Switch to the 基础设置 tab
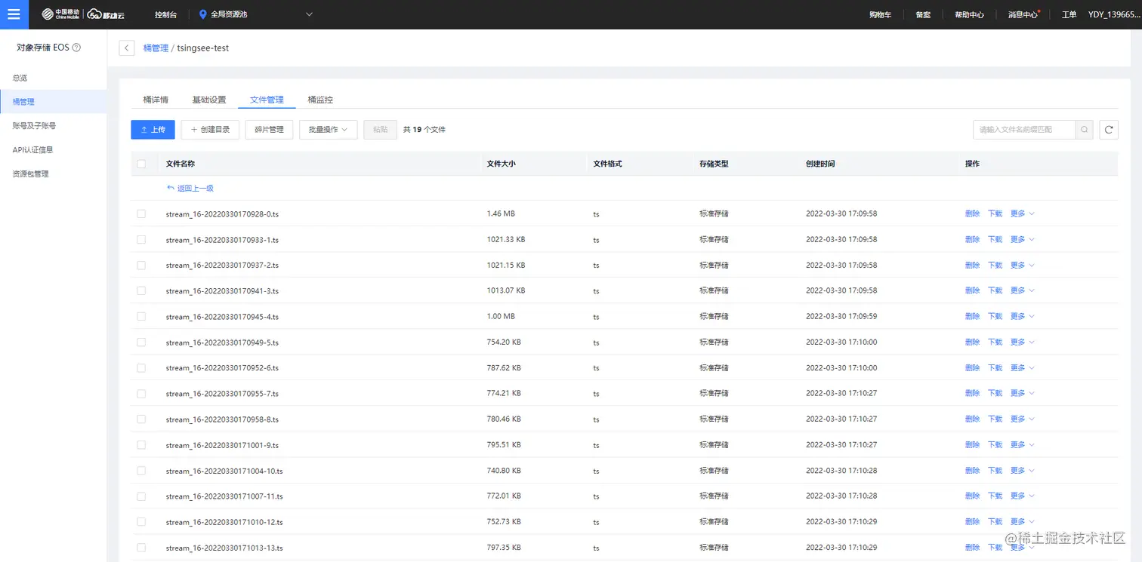Viewport: 1142px width, 562px height. click(208, 100)
